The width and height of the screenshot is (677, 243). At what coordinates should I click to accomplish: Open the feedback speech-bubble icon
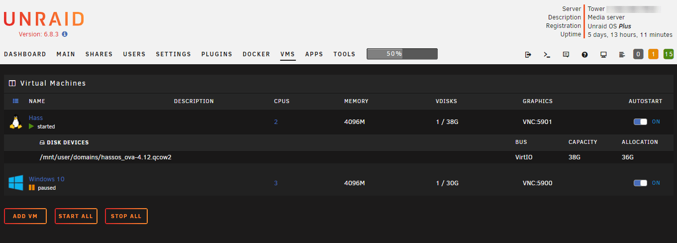[566, 54]
